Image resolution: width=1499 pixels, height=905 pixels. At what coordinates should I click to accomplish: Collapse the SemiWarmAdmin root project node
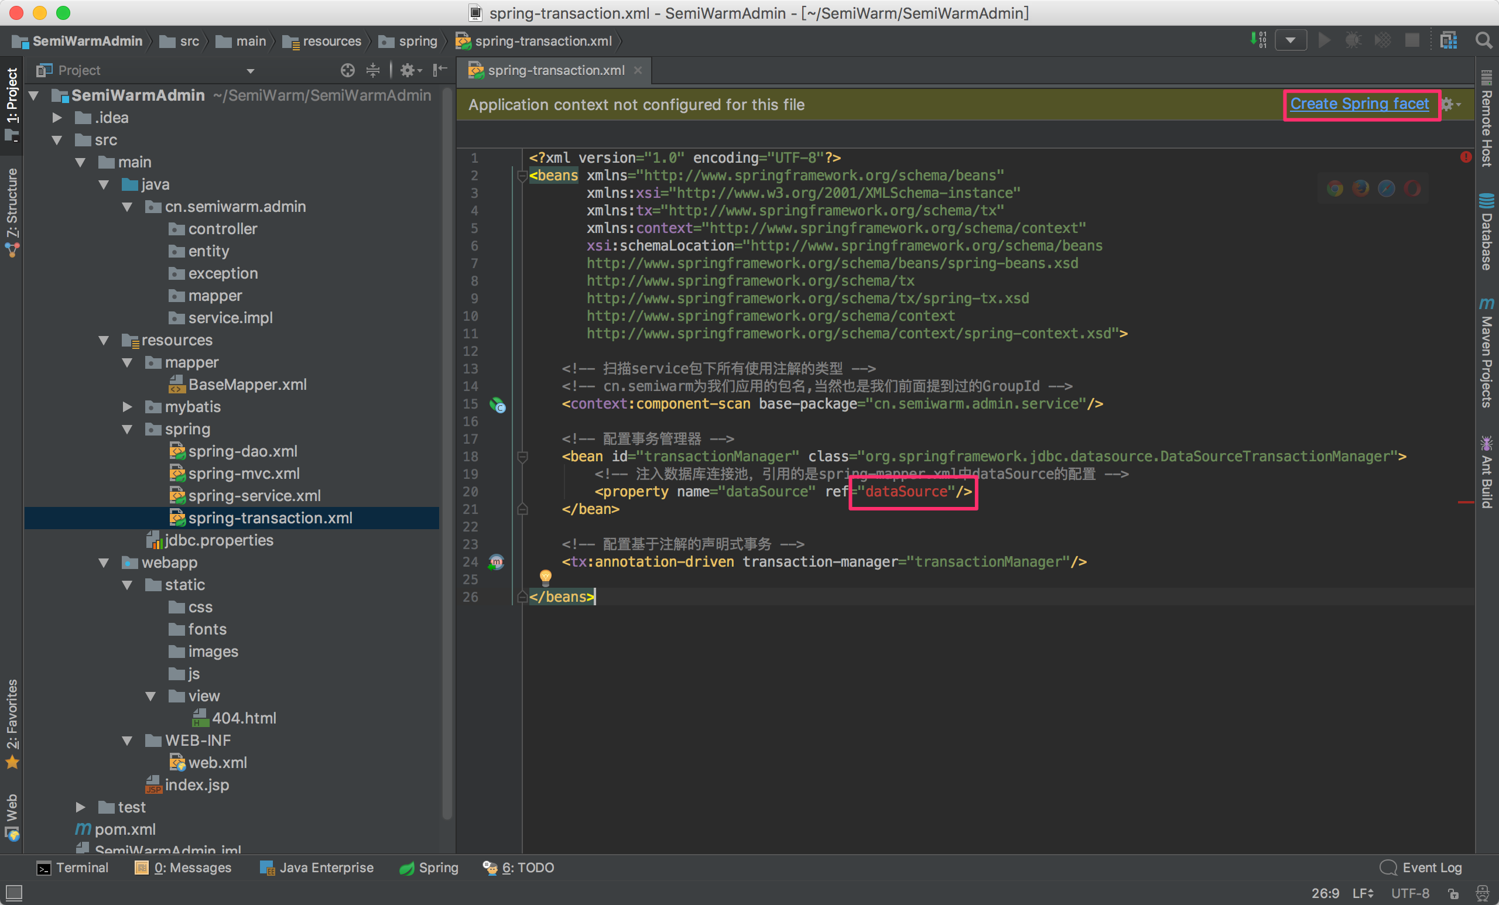coord(33,95)
